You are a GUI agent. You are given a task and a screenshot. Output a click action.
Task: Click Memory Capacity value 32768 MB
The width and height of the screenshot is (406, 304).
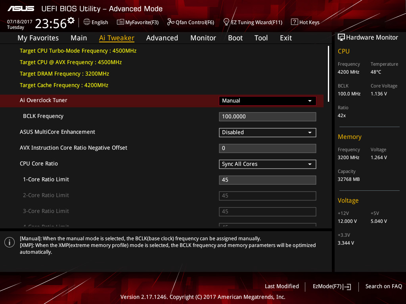349,179
